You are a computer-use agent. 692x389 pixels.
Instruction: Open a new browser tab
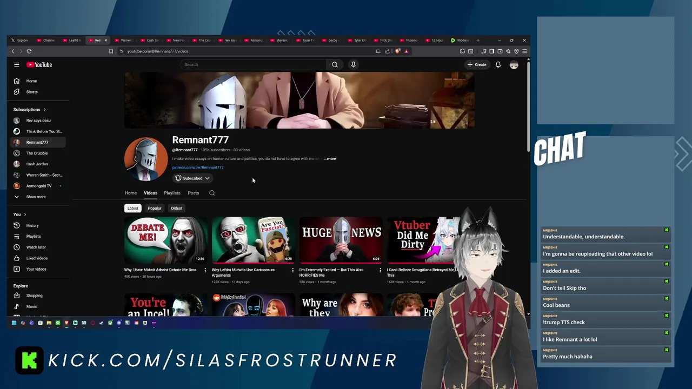[478, 40]
